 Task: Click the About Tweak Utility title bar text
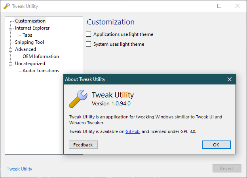85,79
